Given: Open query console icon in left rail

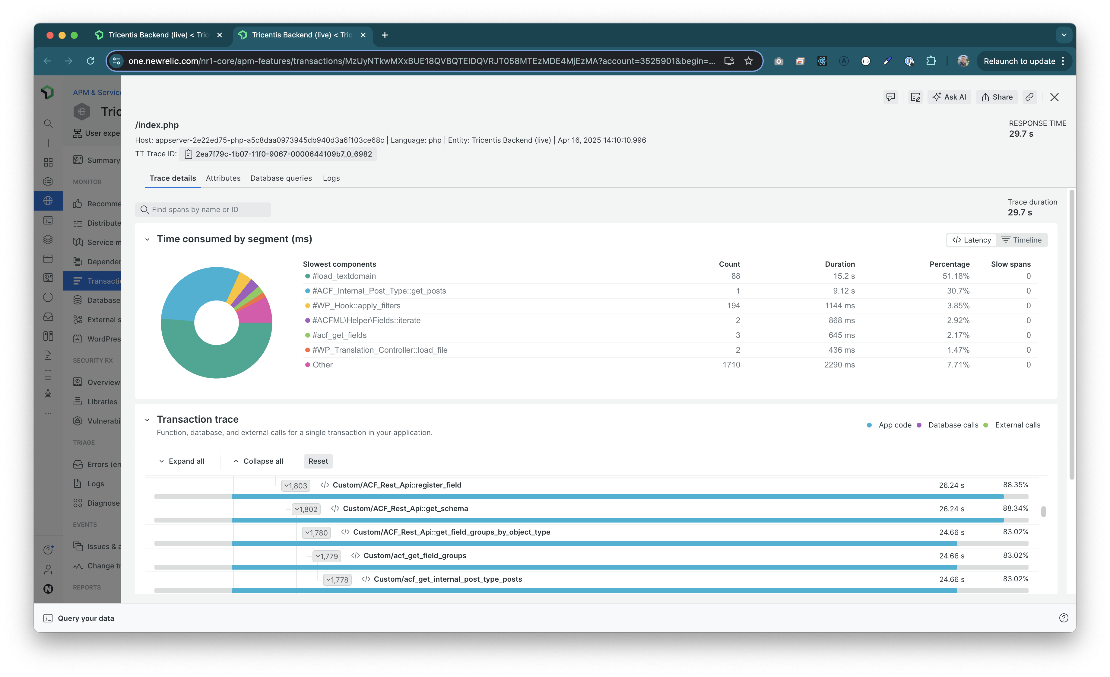Looking at the screenshot, I should point(48,220).
